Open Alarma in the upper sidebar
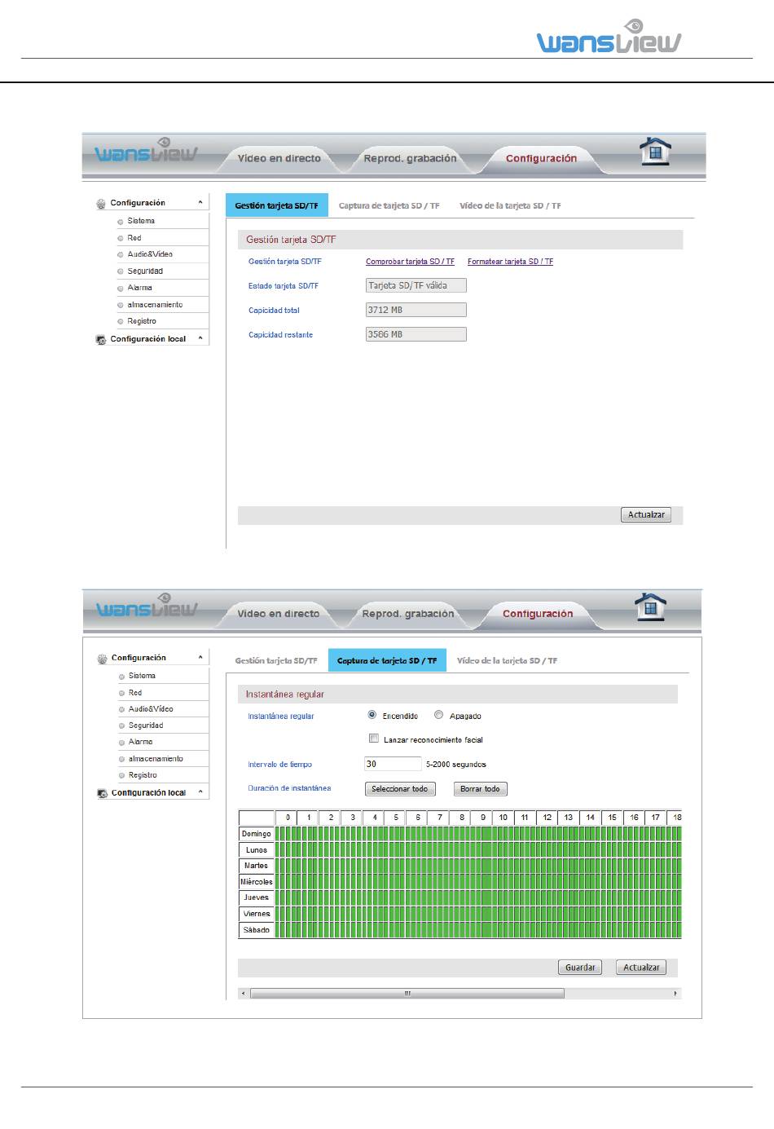The image size is (774, 1129). 140,288
